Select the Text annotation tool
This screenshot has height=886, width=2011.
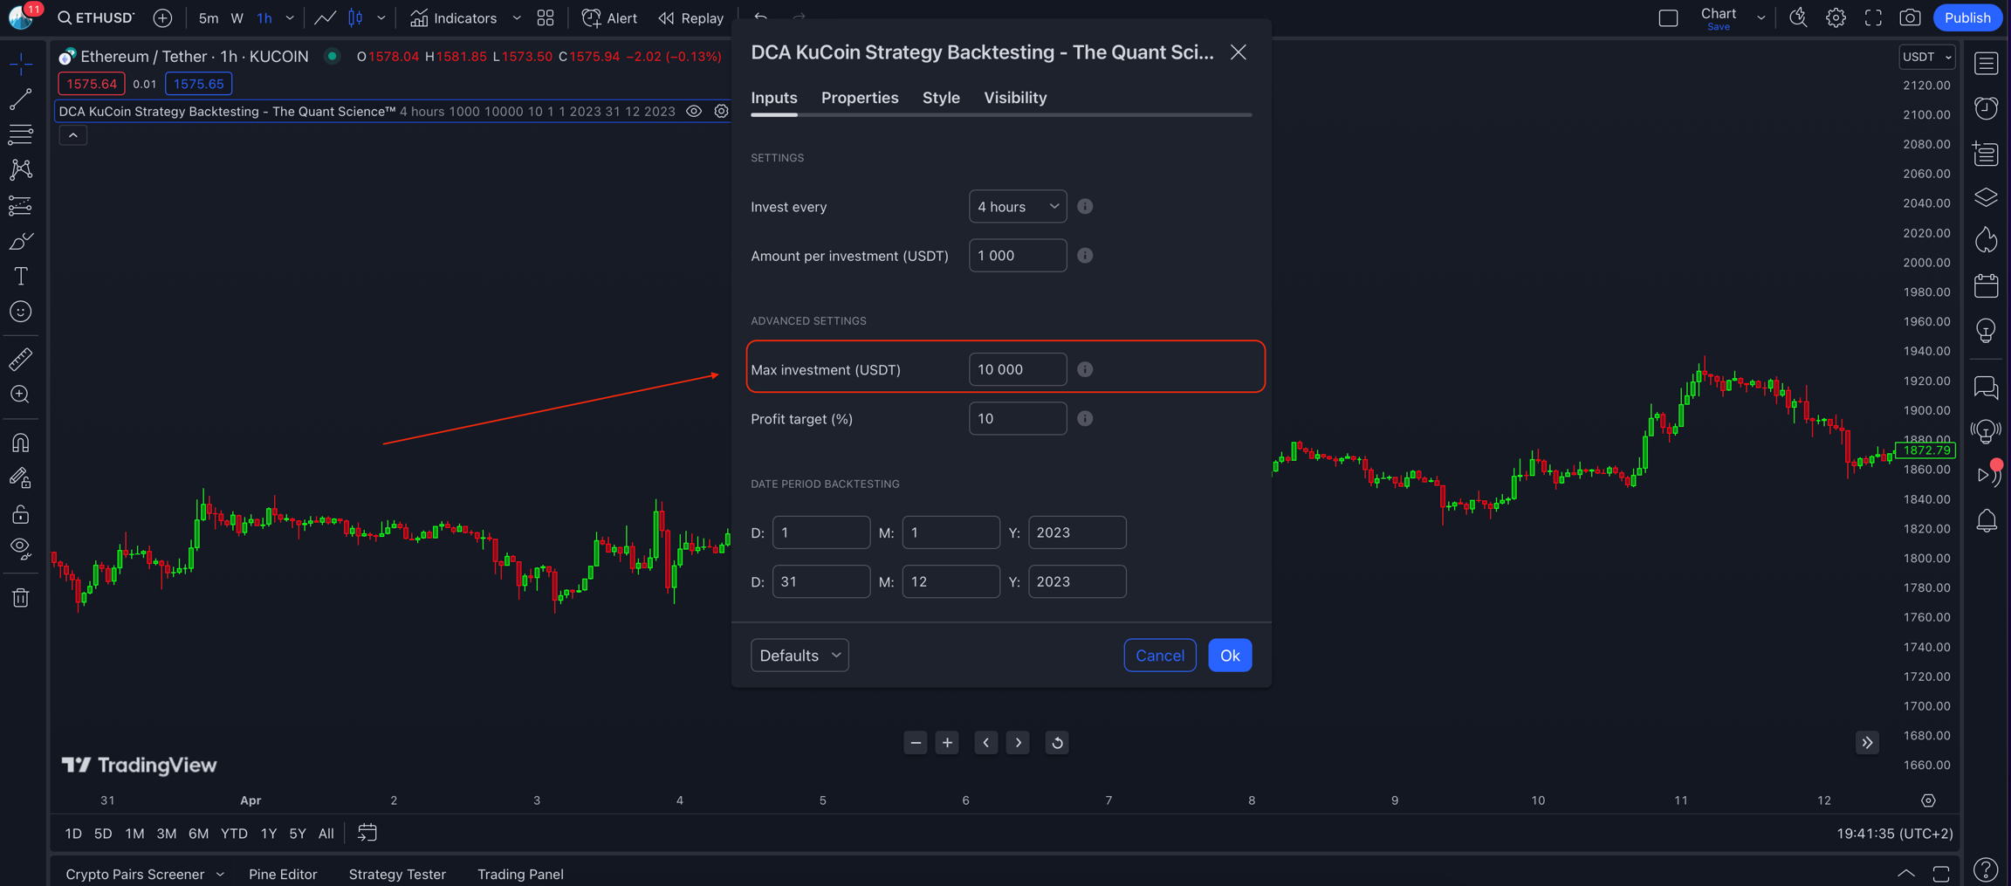pos(21,277)
